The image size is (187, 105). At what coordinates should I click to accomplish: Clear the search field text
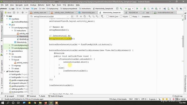click(x=72, y=16)
